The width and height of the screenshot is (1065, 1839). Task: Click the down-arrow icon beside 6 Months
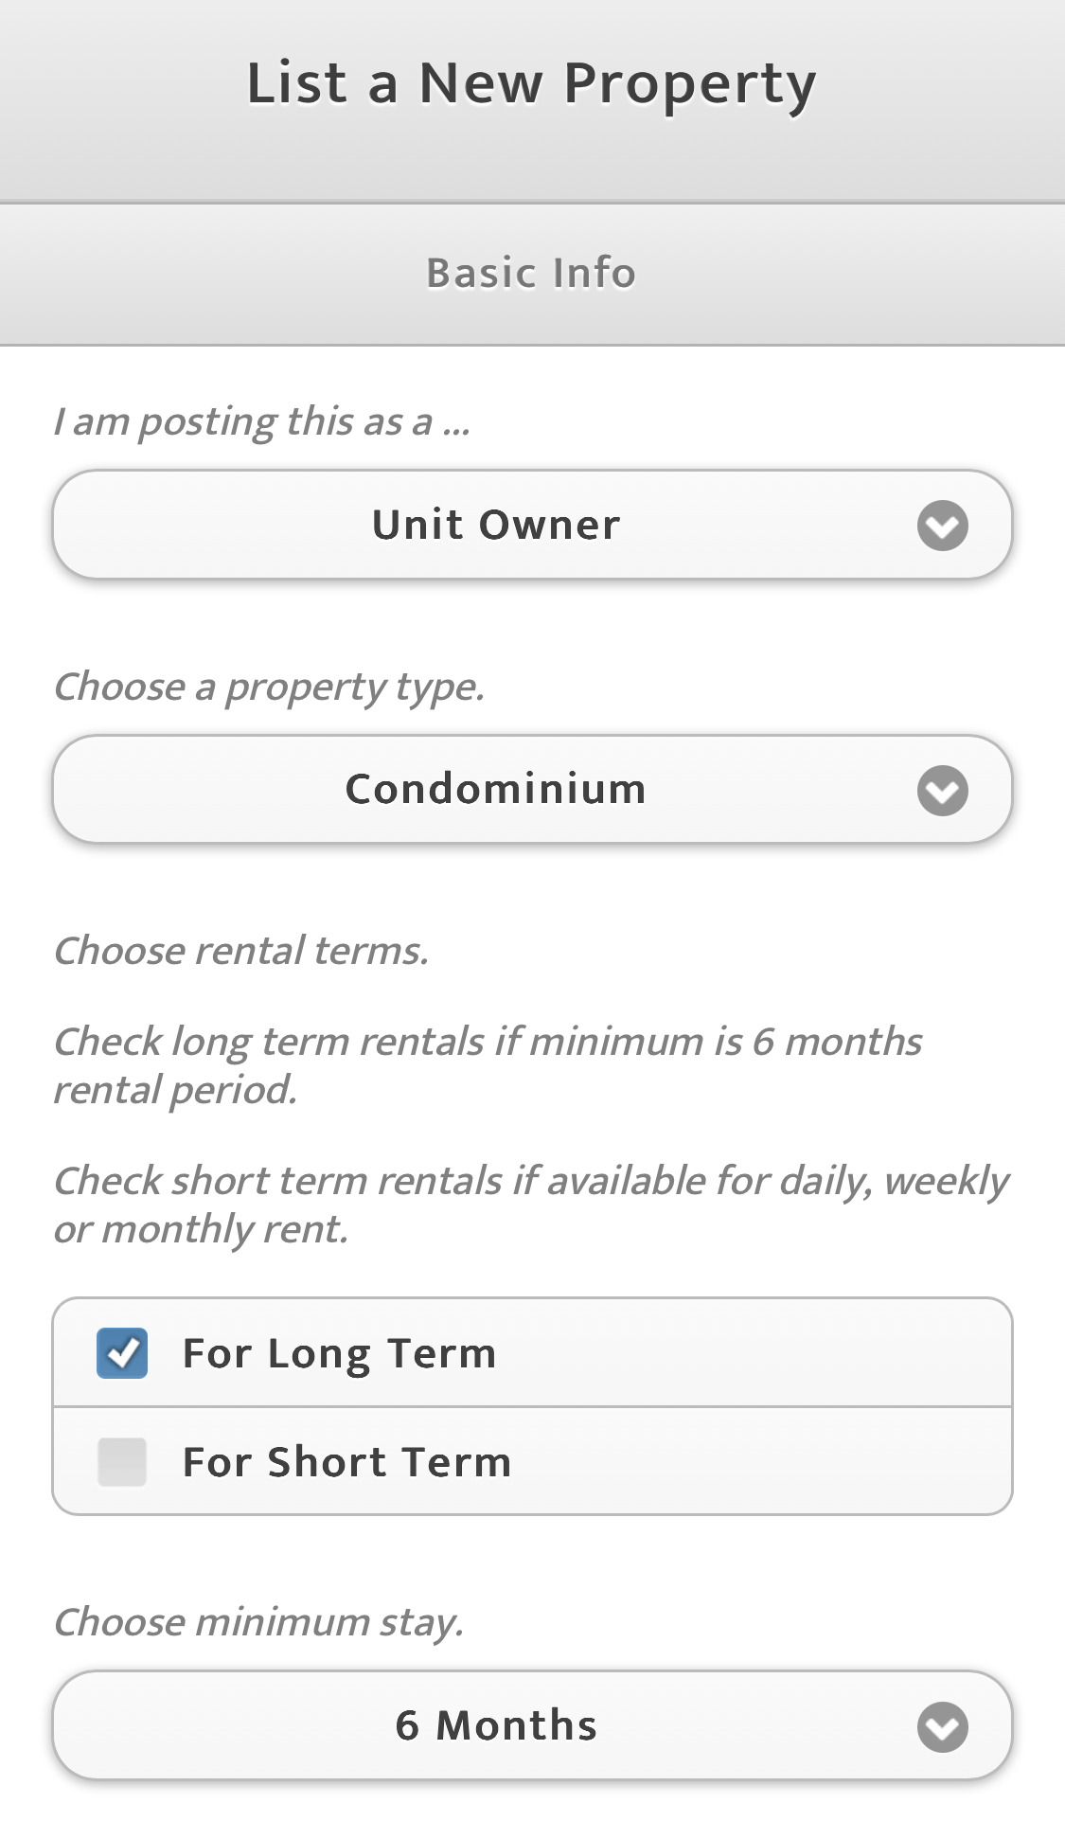click(x=942, y=1727)
